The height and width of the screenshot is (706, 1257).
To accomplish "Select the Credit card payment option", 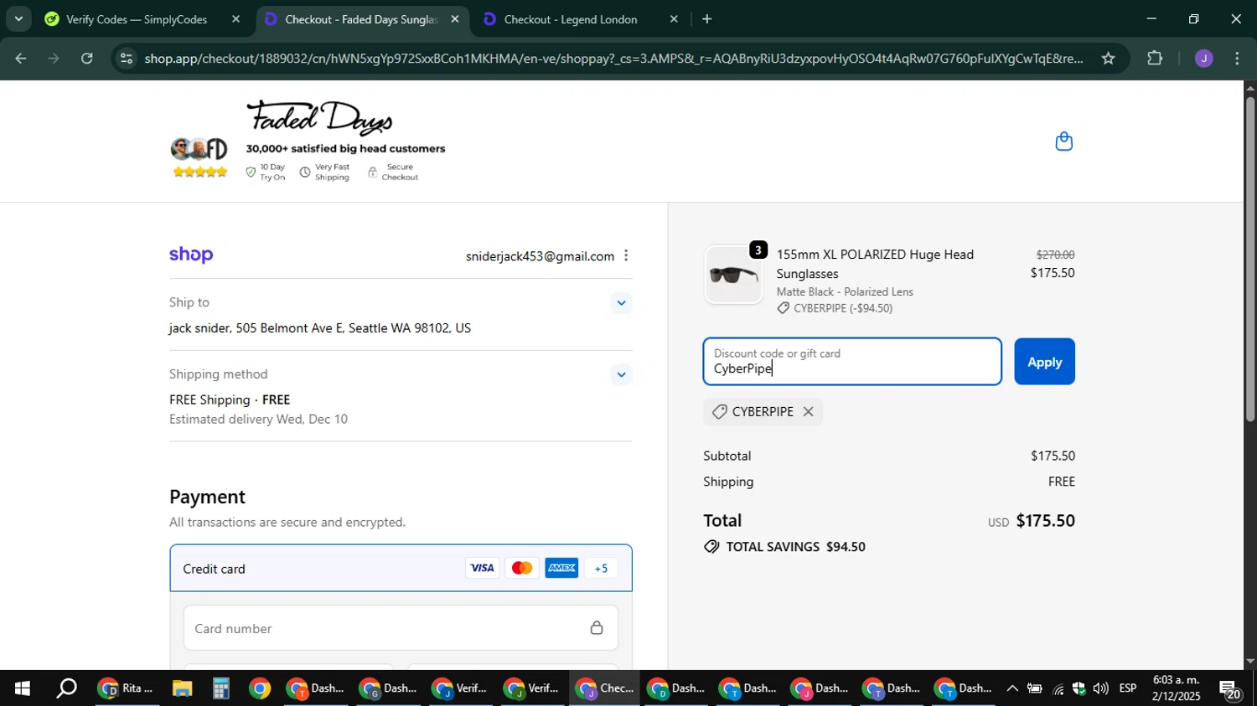I will click(401, 569).
